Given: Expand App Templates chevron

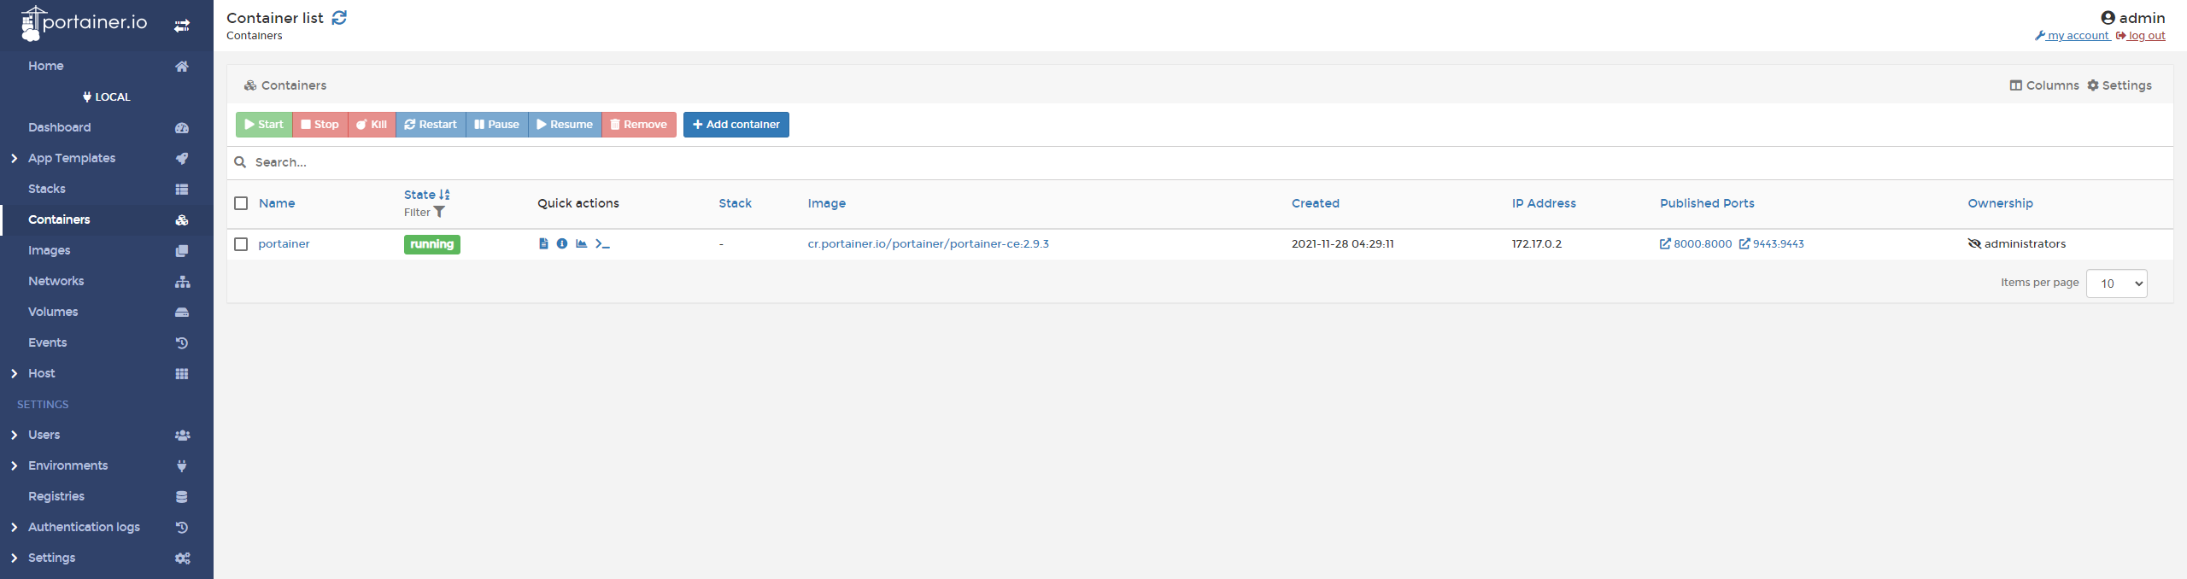Looking at the screenshot, I should [15, 159].
